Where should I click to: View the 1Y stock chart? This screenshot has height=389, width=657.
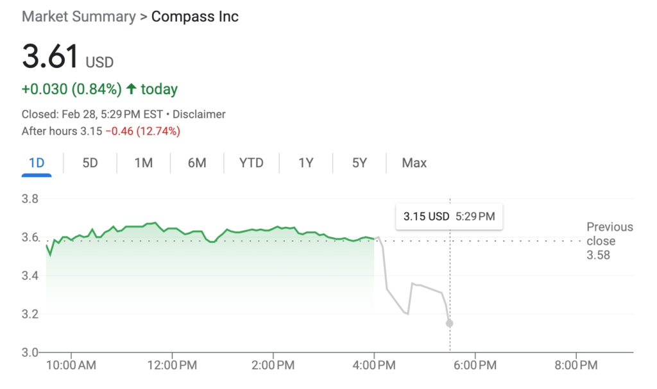click(x=305, y=163)
